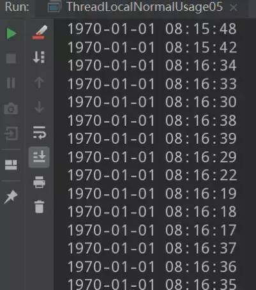Click the output line 08:15:48
Image resolution: width=256 pixels, height=290 pixels.
[x=152, y=29]
